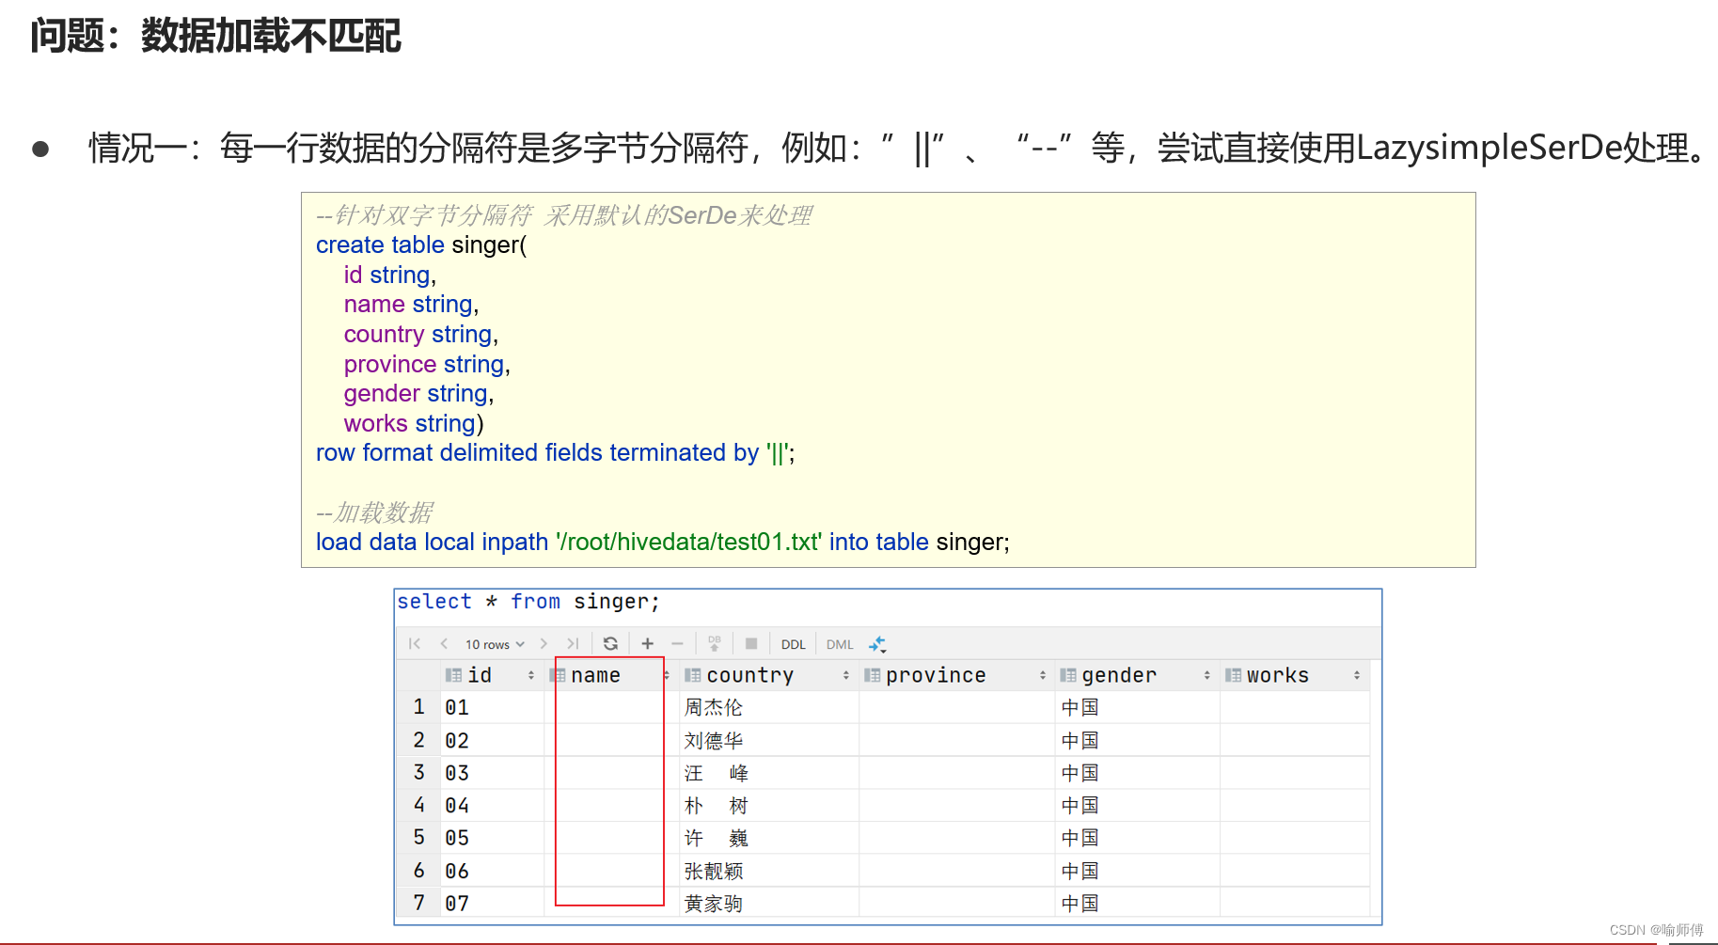Click the title 问题：数据加载不匹配
This screenshot has width=1718, height=945.
pos(215,36)
